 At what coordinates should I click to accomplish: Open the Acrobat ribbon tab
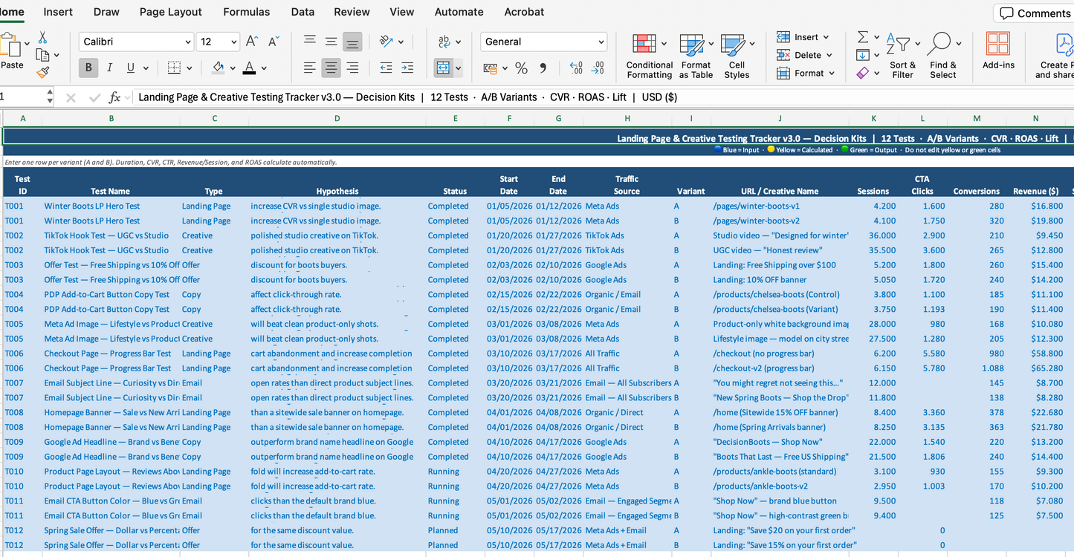coord(524,12)
